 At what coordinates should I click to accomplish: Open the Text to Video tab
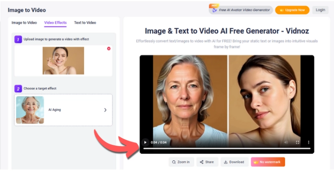pos(85,23)
